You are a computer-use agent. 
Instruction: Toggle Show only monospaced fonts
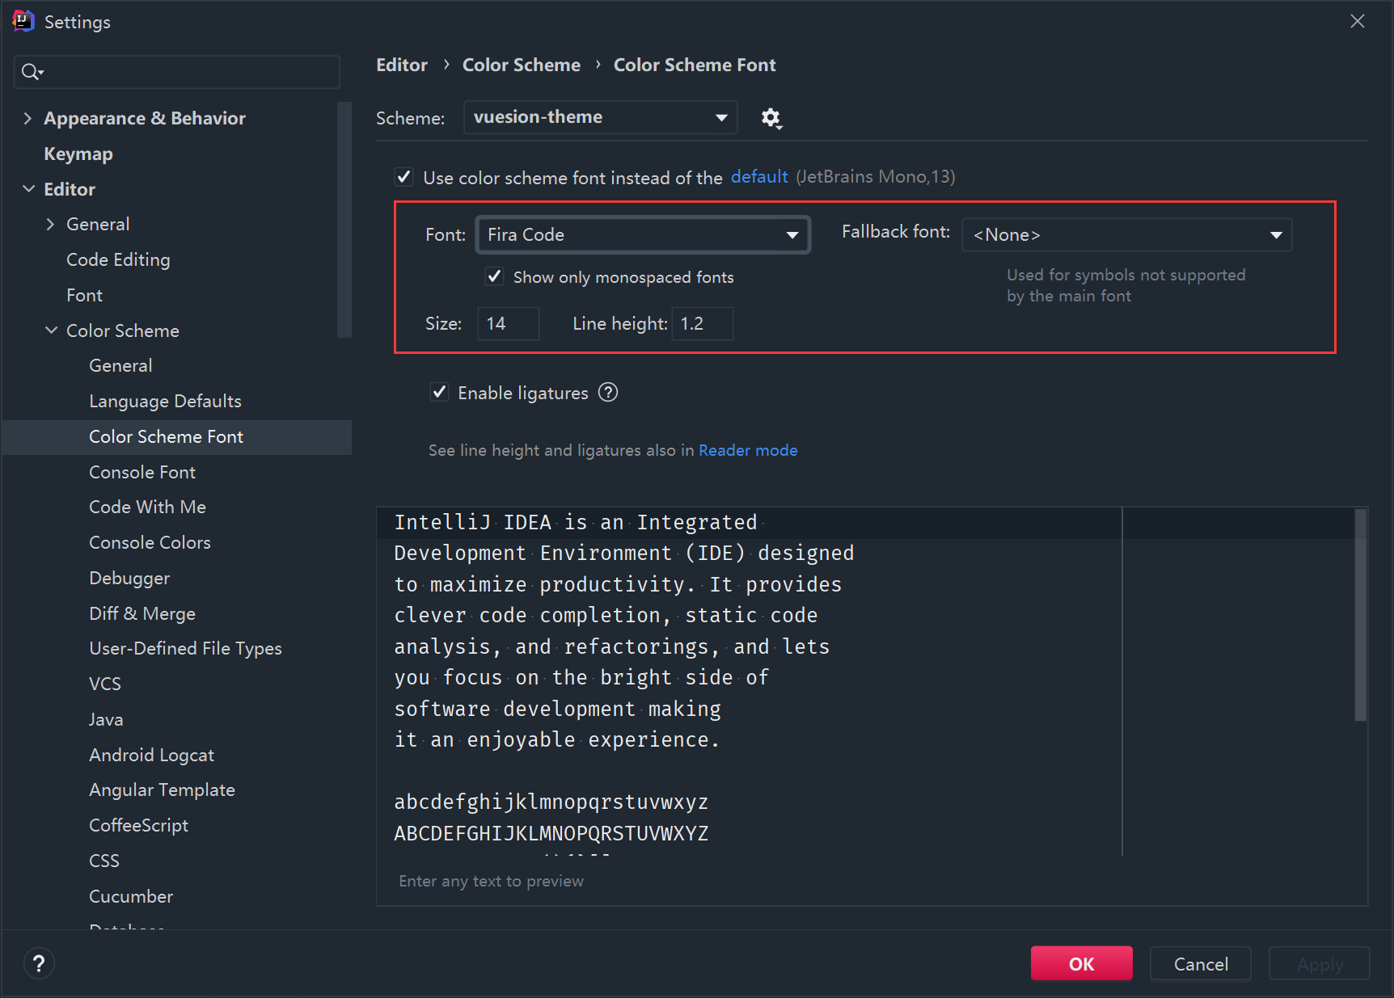pyautogui.click(x=494, y=276)
